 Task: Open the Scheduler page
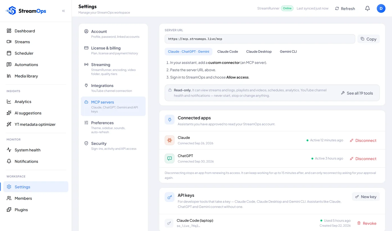click(36, 53)
